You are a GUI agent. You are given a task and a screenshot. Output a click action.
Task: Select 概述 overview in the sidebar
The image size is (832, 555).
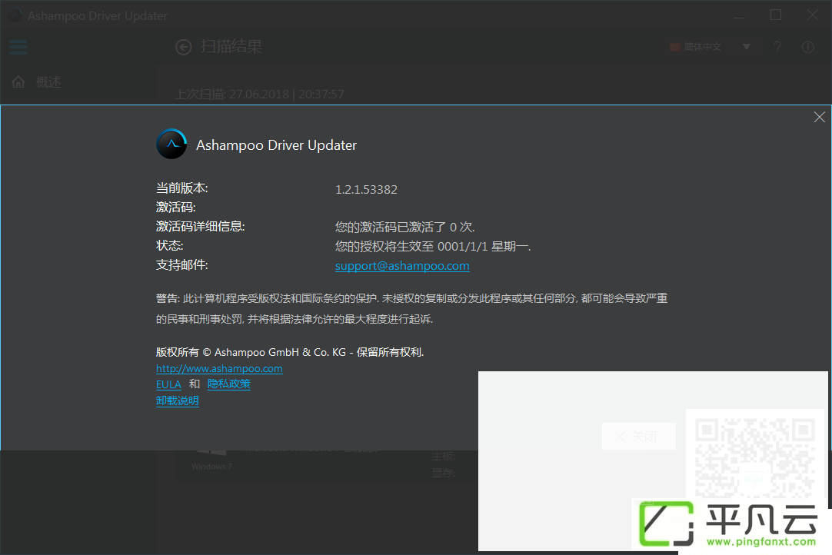48,82
